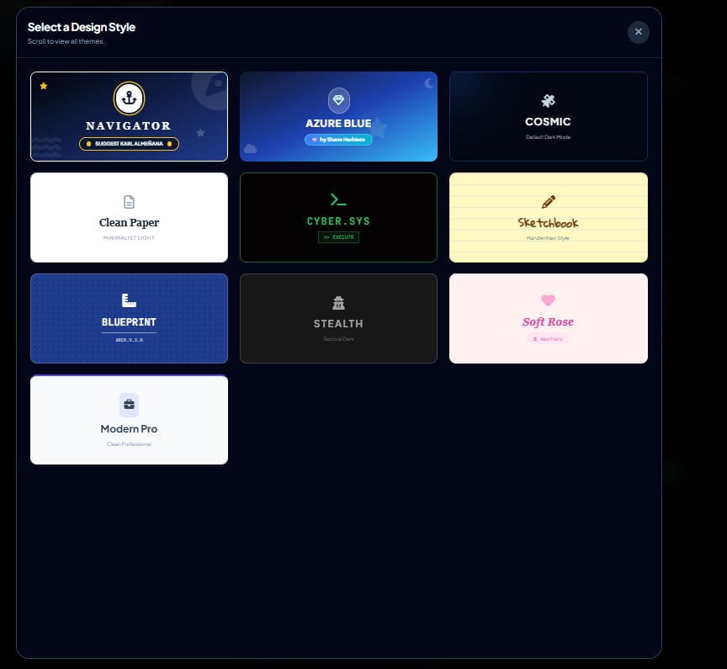Click the Execute button on Cyber.sys
Viewport: 727px width, 669px height.
pyautogui.click(x=338, y=237)
